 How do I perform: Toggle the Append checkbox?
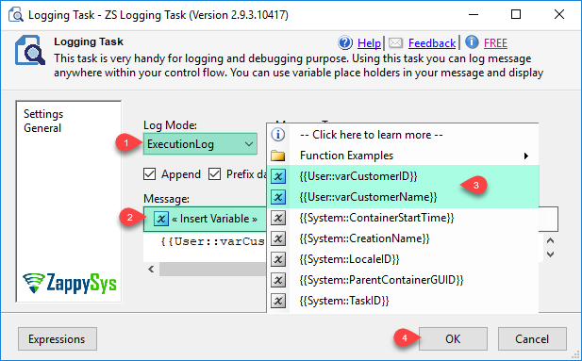[150, 174]
